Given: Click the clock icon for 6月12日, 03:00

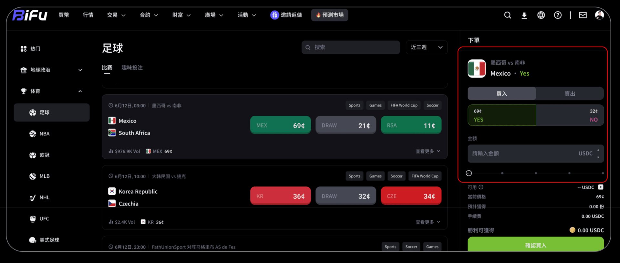Looking at the screenshot, I should click(111, 105).
